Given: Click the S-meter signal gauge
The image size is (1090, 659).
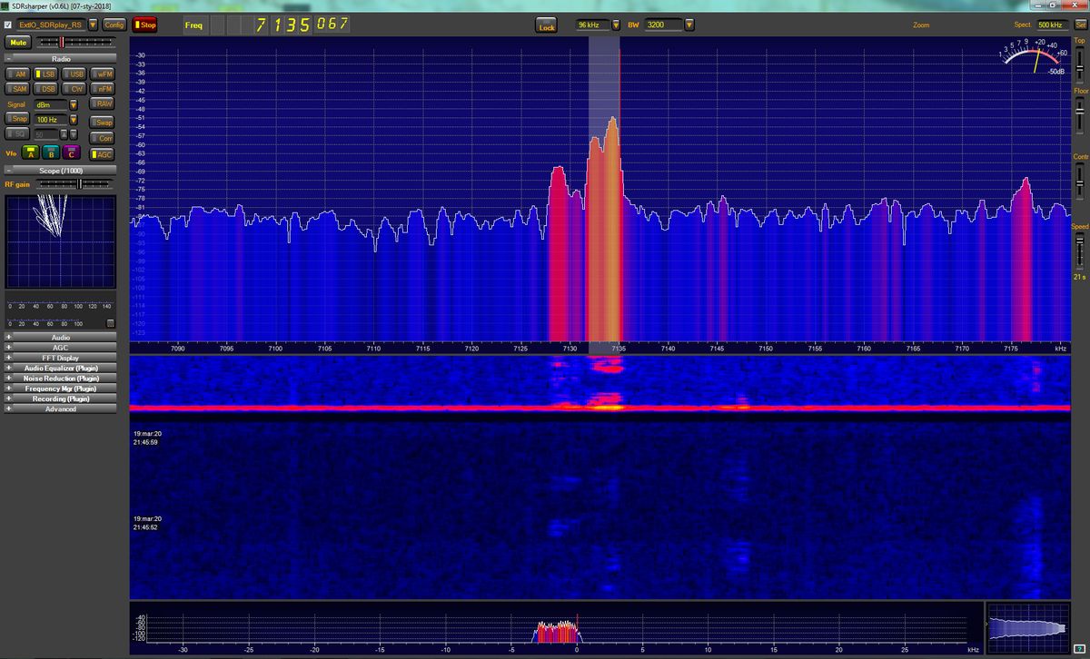Looking at the screenshot, I should 1033,58.
